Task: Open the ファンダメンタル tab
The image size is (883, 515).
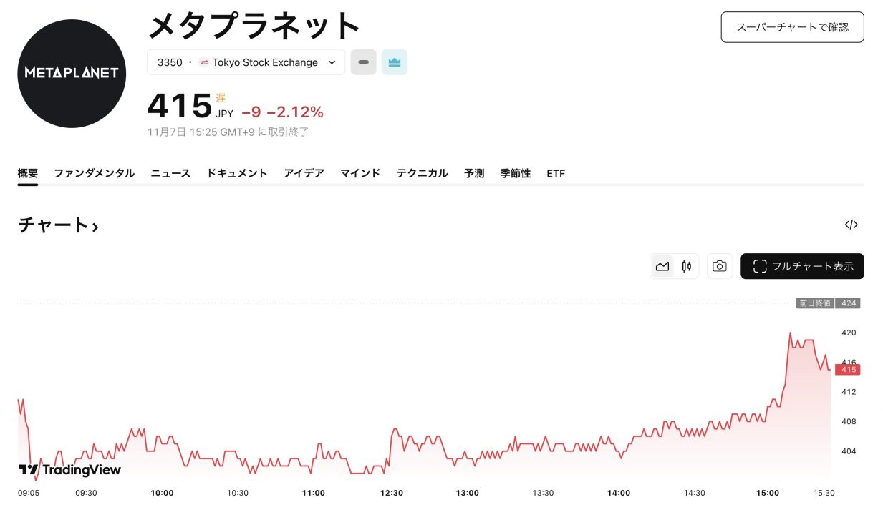Action: (x=95, y=173)
